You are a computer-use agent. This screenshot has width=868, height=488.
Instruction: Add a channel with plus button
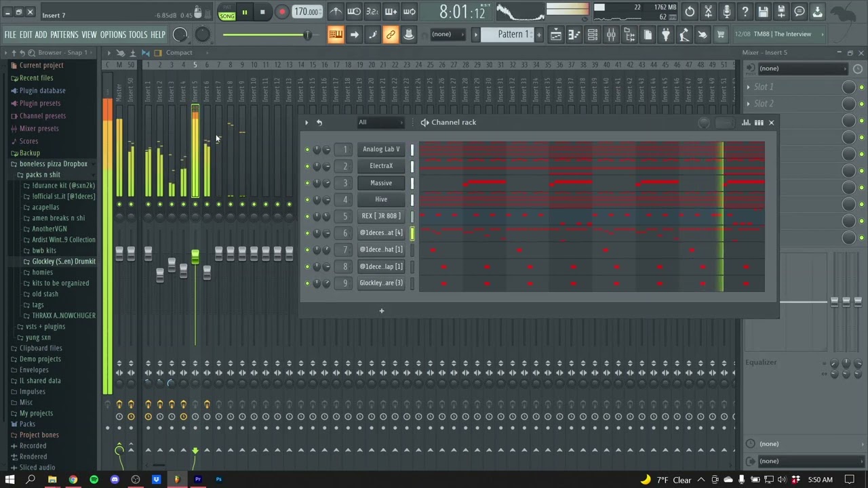[x=381, y=311]
